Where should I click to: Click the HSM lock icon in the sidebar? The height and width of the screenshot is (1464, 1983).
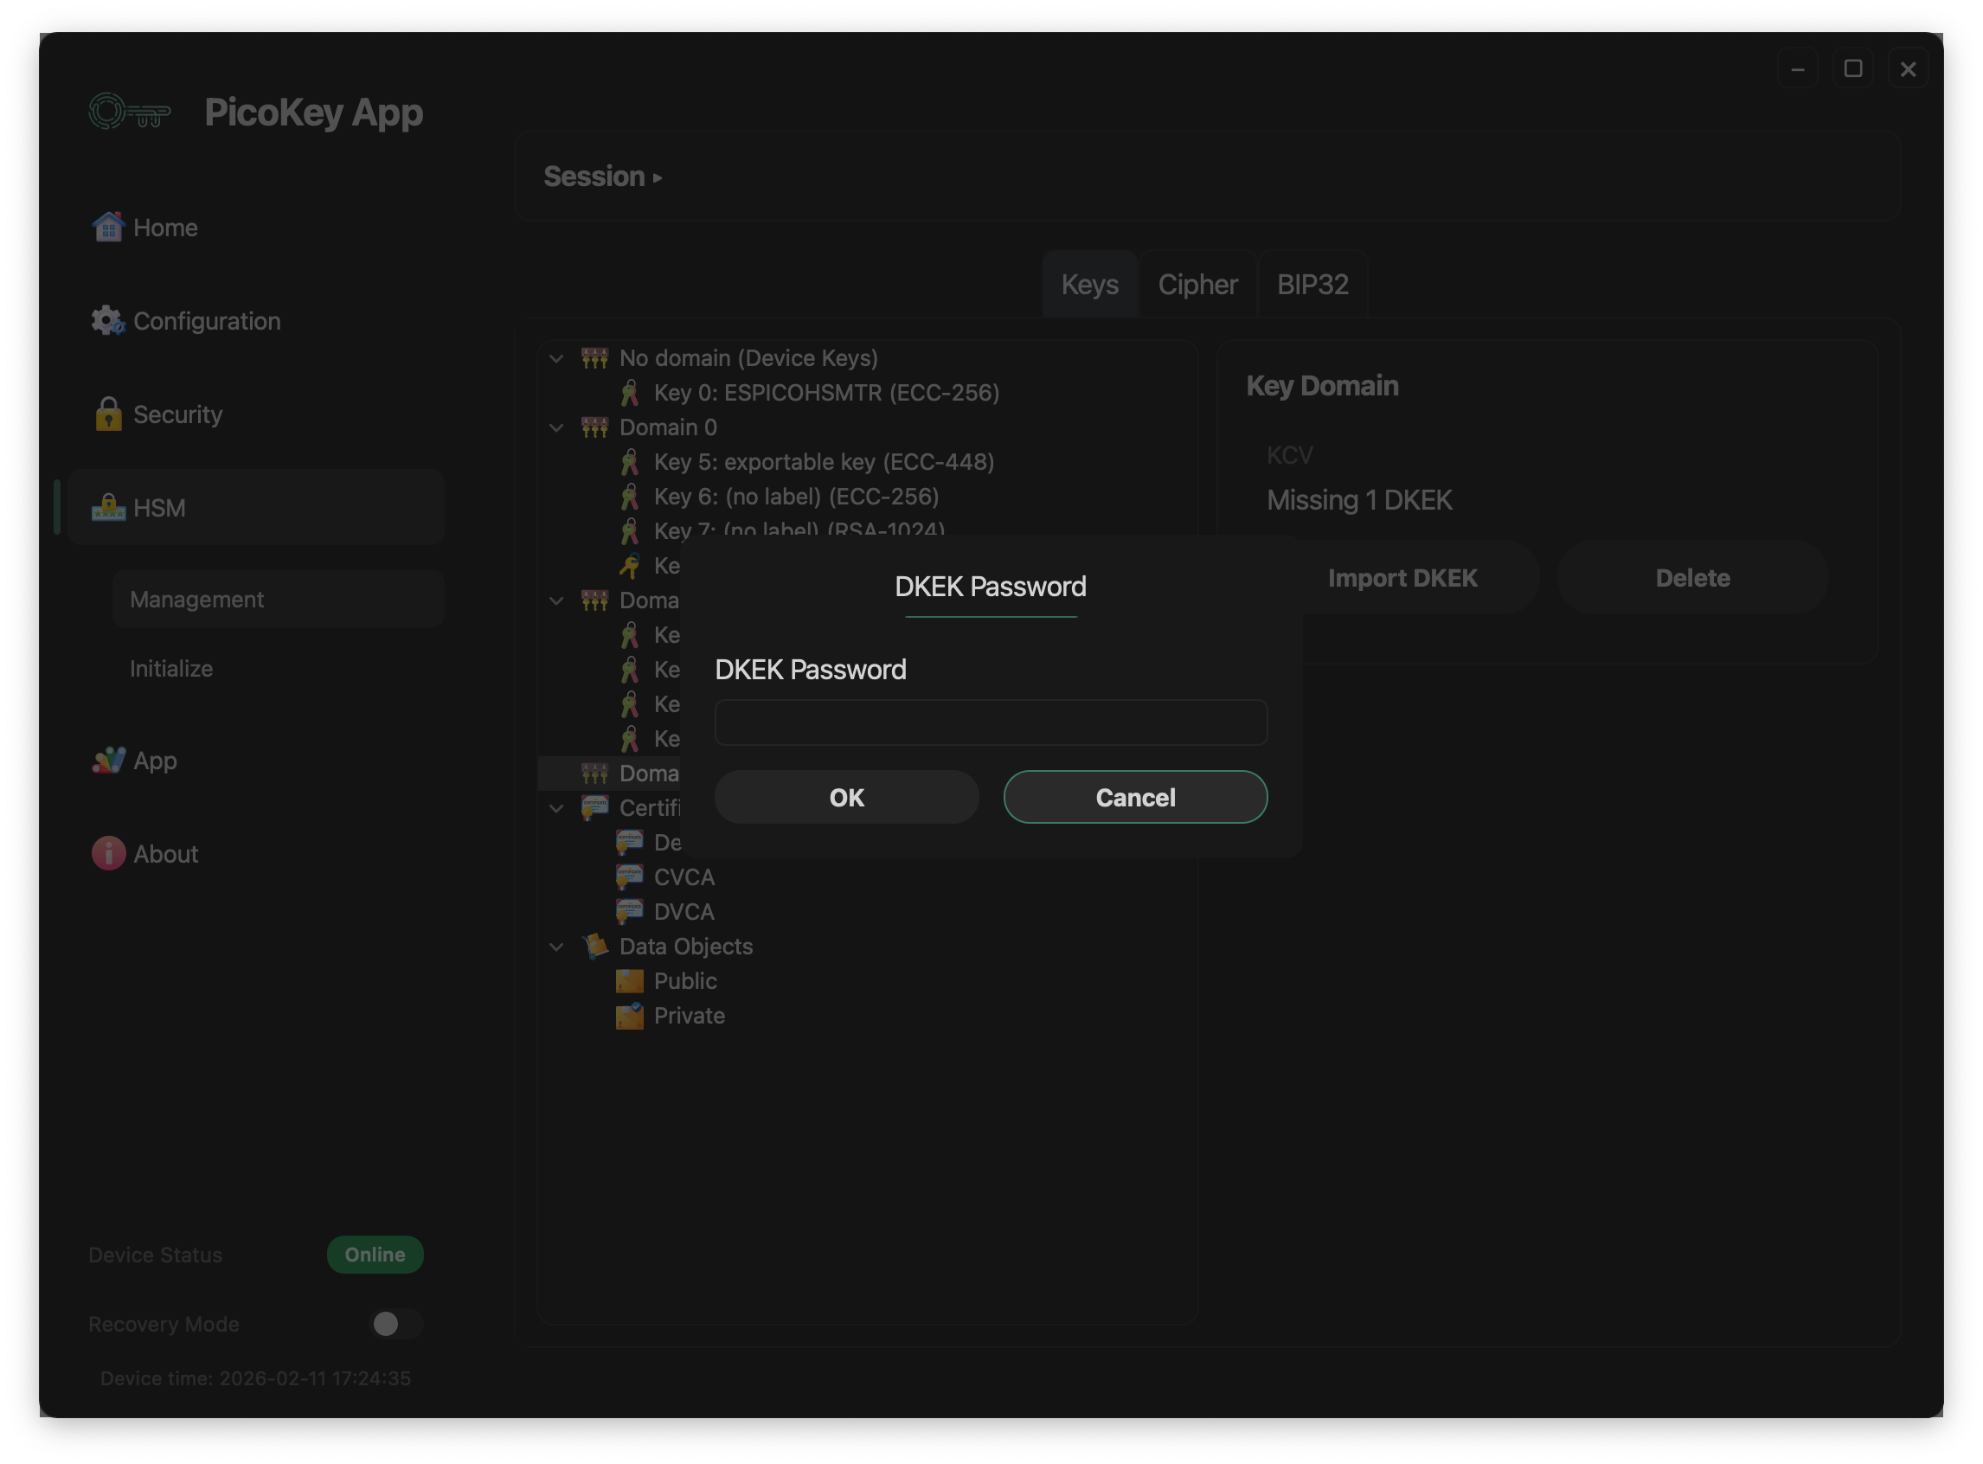pos(108,508)
